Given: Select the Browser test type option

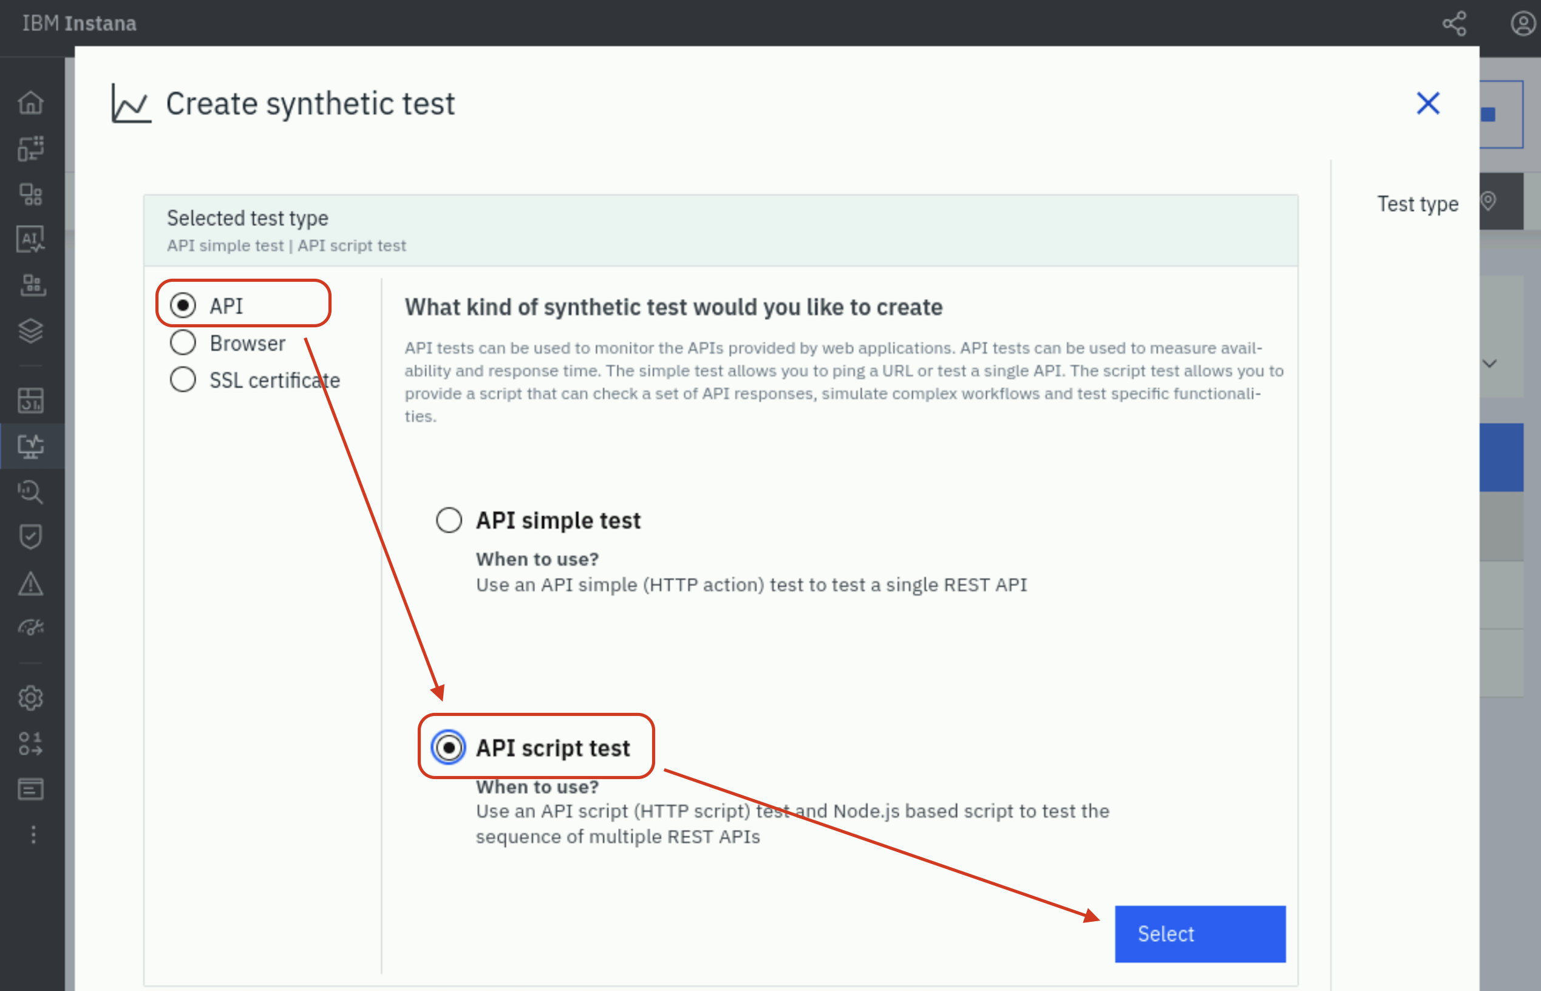Looking at the screenshot, I should [183, 343].
